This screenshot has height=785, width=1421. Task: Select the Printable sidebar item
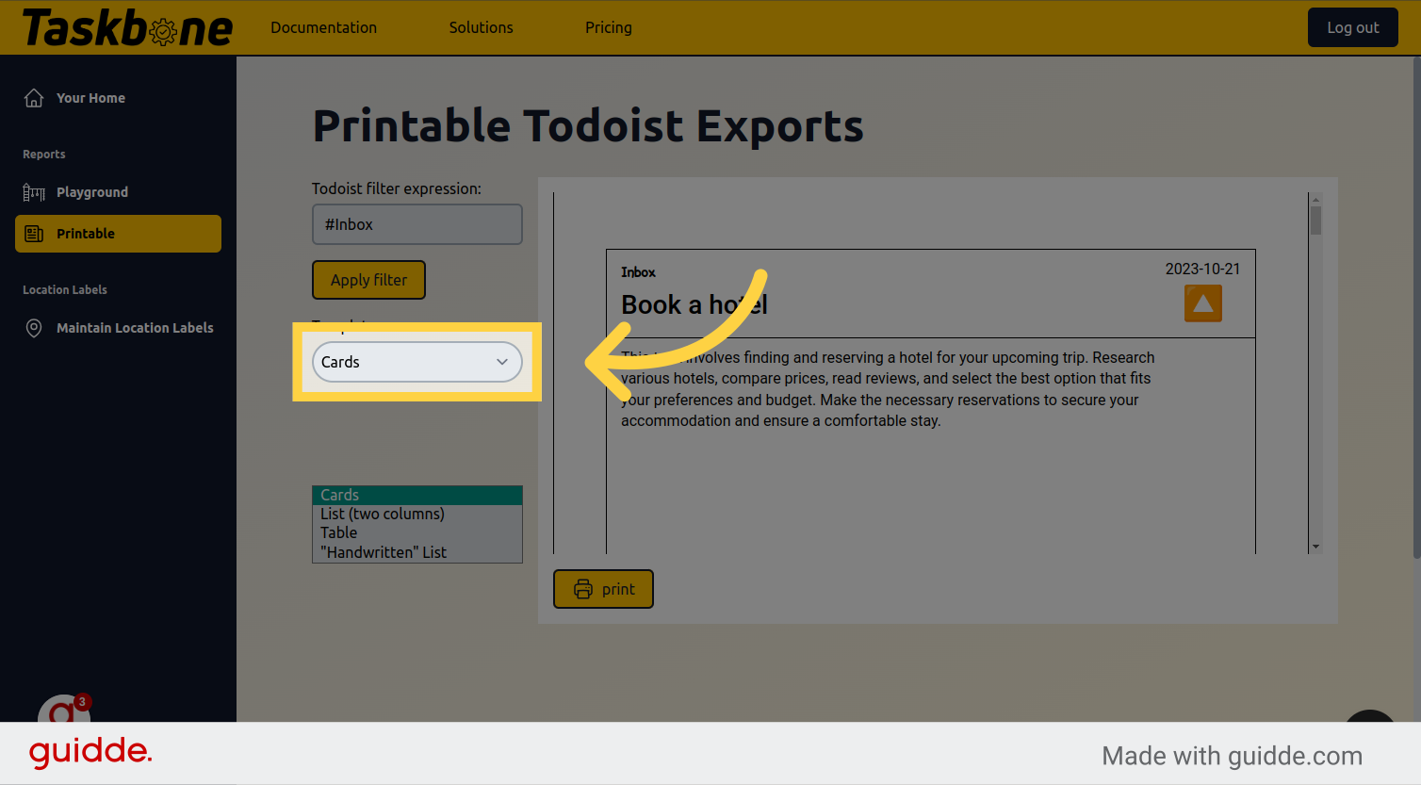tap(118, 234)
